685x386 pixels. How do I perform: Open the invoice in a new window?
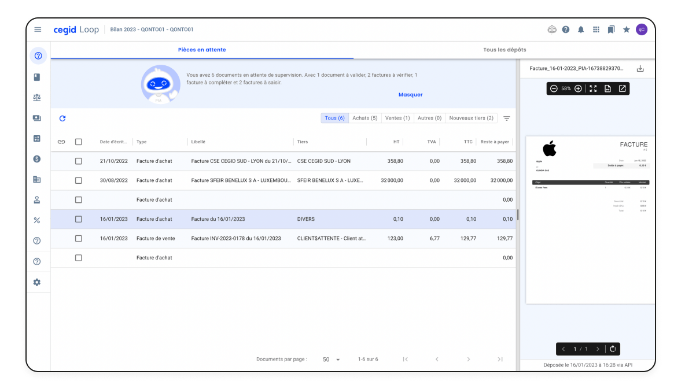pos(623,88)
